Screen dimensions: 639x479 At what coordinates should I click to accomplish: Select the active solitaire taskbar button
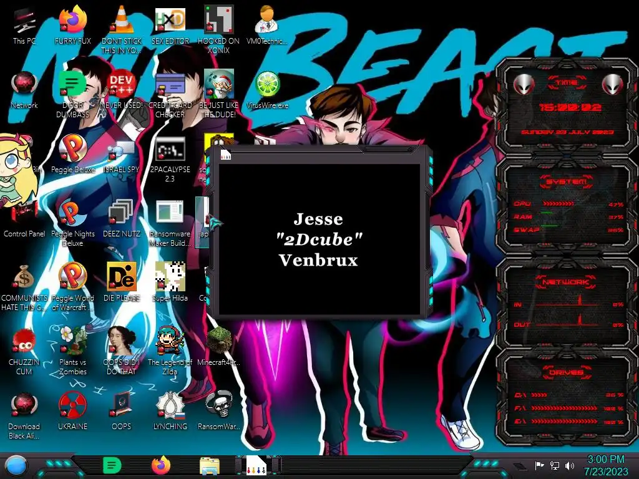coord(256,465)
